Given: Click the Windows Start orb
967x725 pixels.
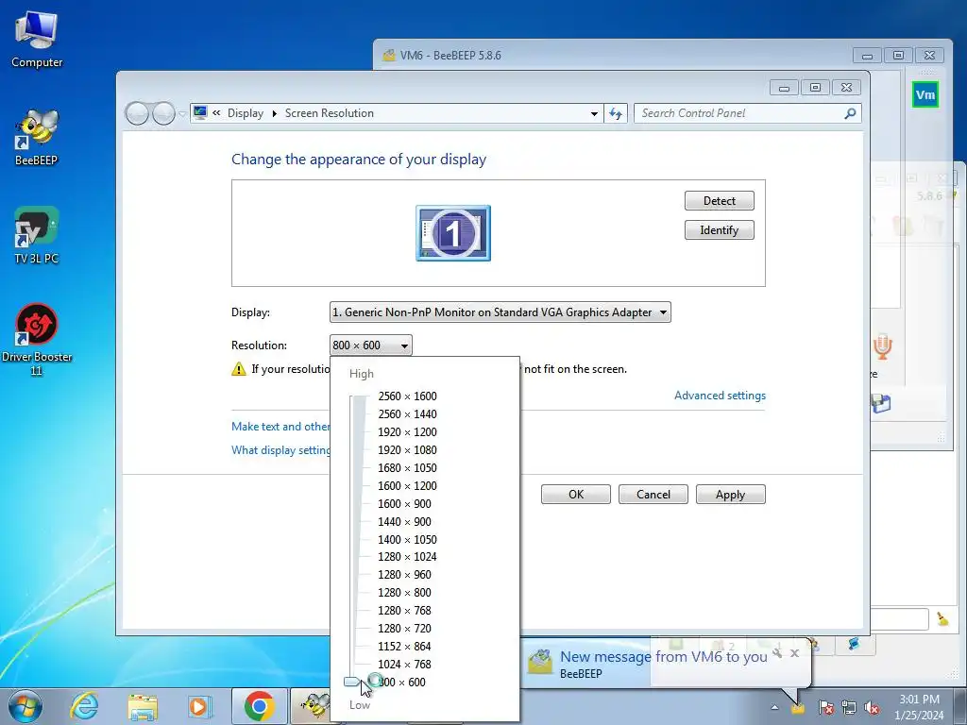Looking at the screenshot, I should 25,706.
